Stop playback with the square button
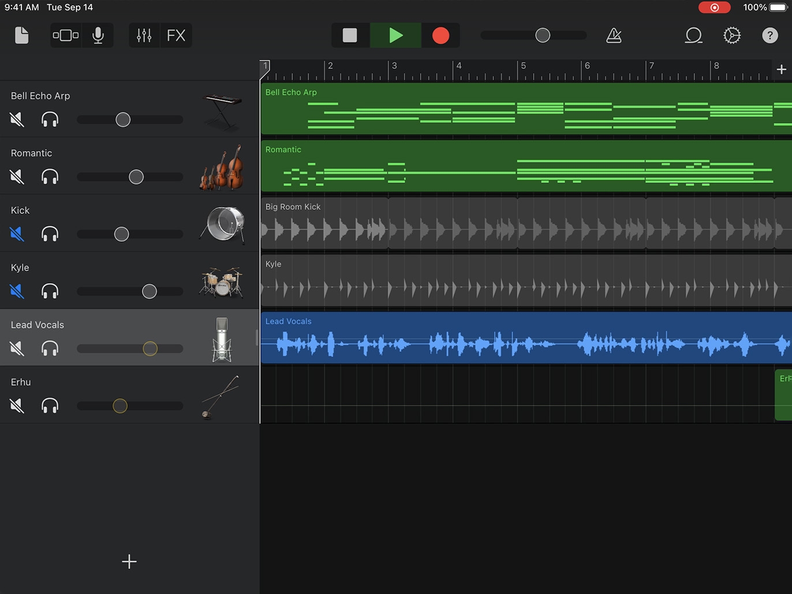This screenshot has width=792, height=594. (350, 35)
